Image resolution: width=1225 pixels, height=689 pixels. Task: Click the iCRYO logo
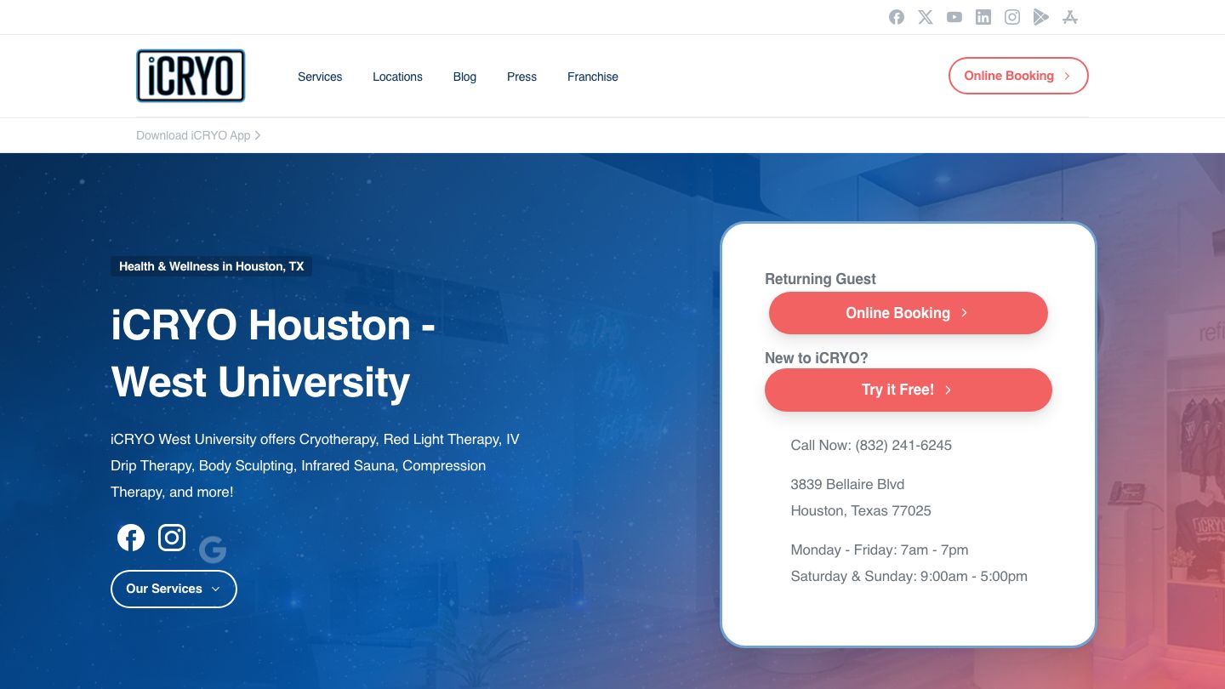[191, 76]
